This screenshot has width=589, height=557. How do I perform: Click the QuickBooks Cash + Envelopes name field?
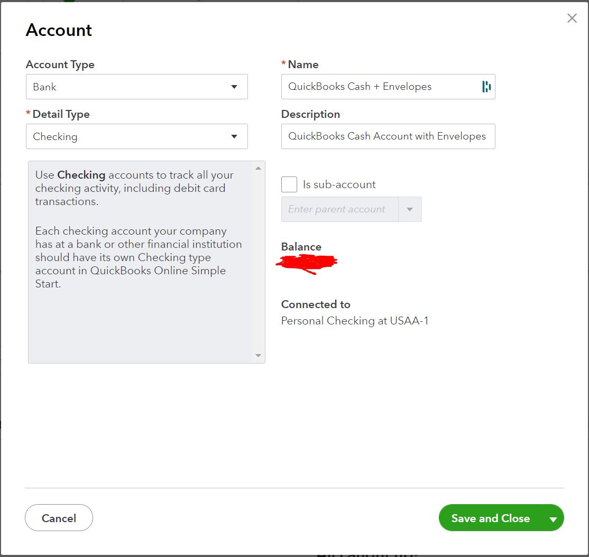pyautogui.click(x=381, y=86)
